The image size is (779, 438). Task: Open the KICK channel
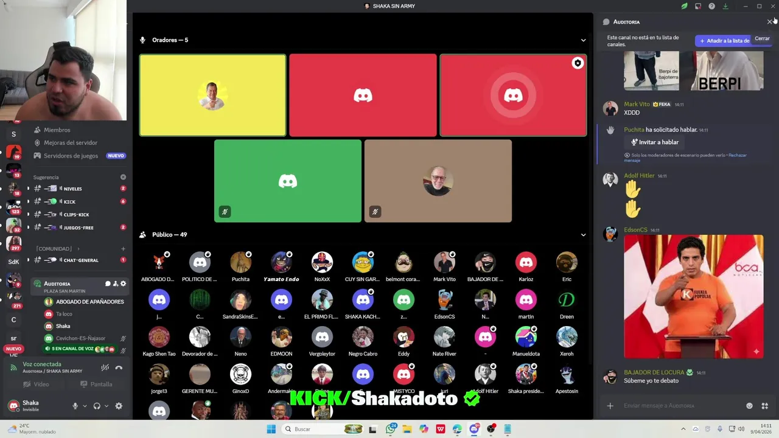79,201
